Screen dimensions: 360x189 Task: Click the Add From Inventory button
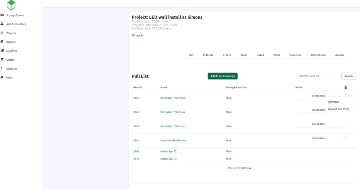pos(223,76)
